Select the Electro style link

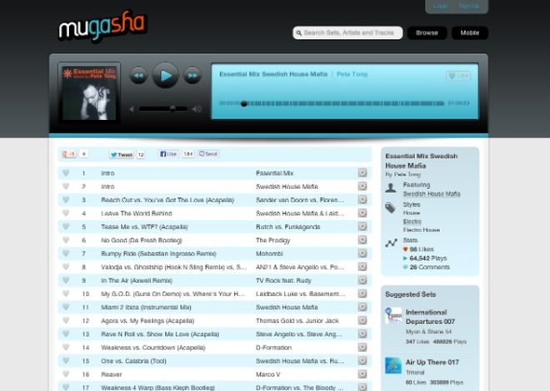point(412,221)
